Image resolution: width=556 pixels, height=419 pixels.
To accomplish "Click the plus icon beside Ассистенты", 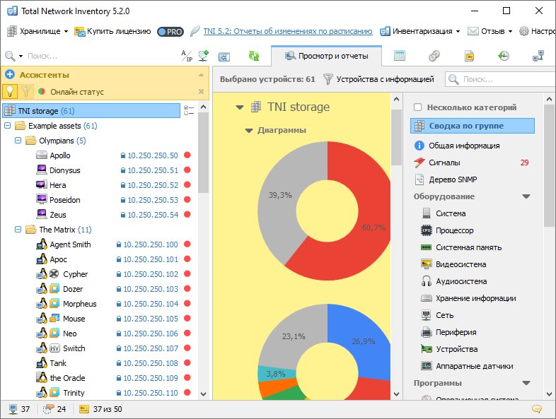I will pos(10,74).
